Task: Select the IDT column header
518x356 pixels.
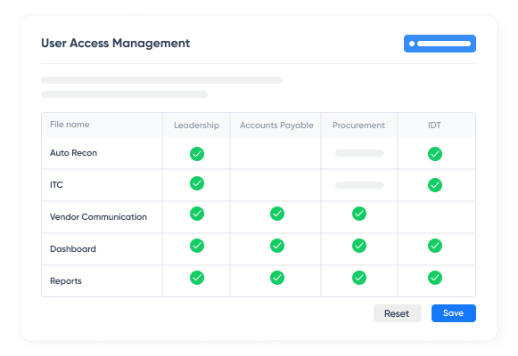Action: [x=434, y=125]
